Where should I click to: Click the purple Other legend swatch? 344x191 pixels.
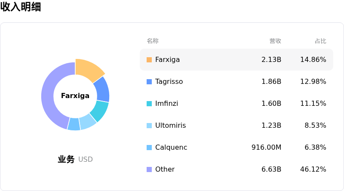149,169
